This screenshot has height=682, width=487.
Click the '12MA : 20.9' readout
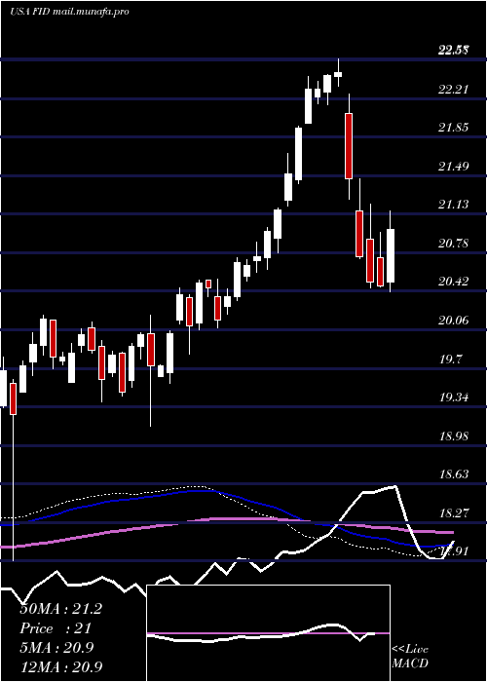point(60,666)
